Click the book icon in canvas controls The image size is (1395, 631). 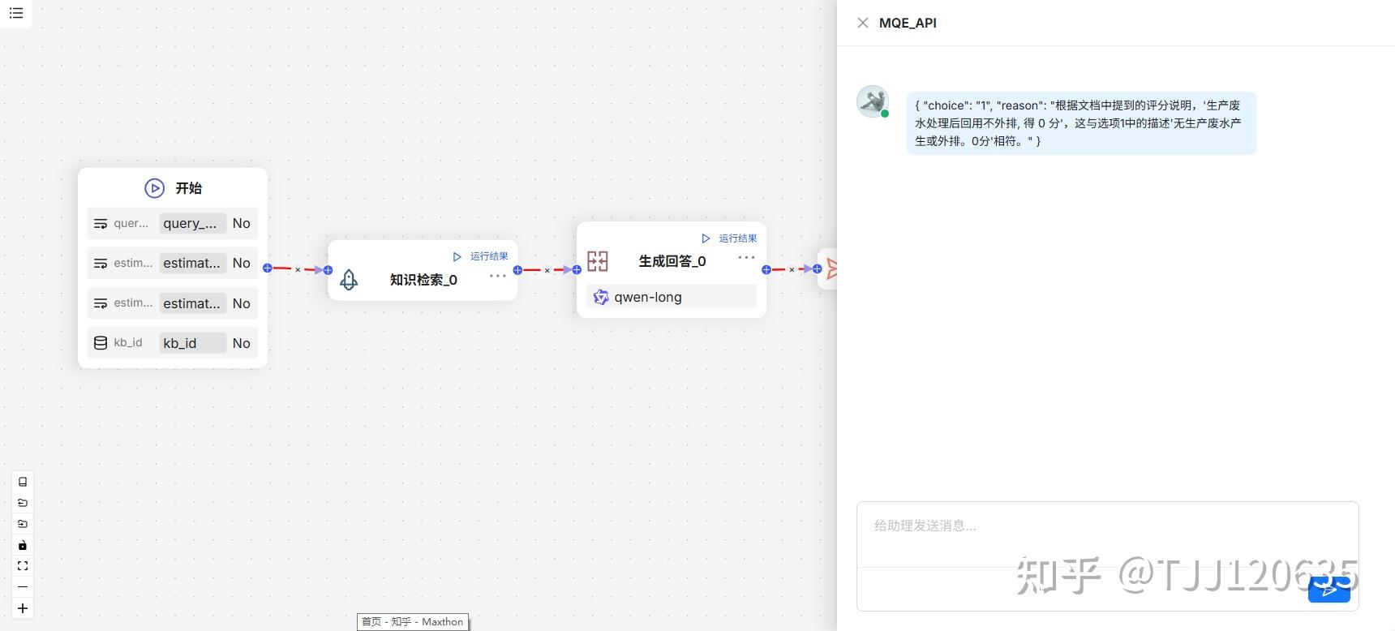pos(23,482)
